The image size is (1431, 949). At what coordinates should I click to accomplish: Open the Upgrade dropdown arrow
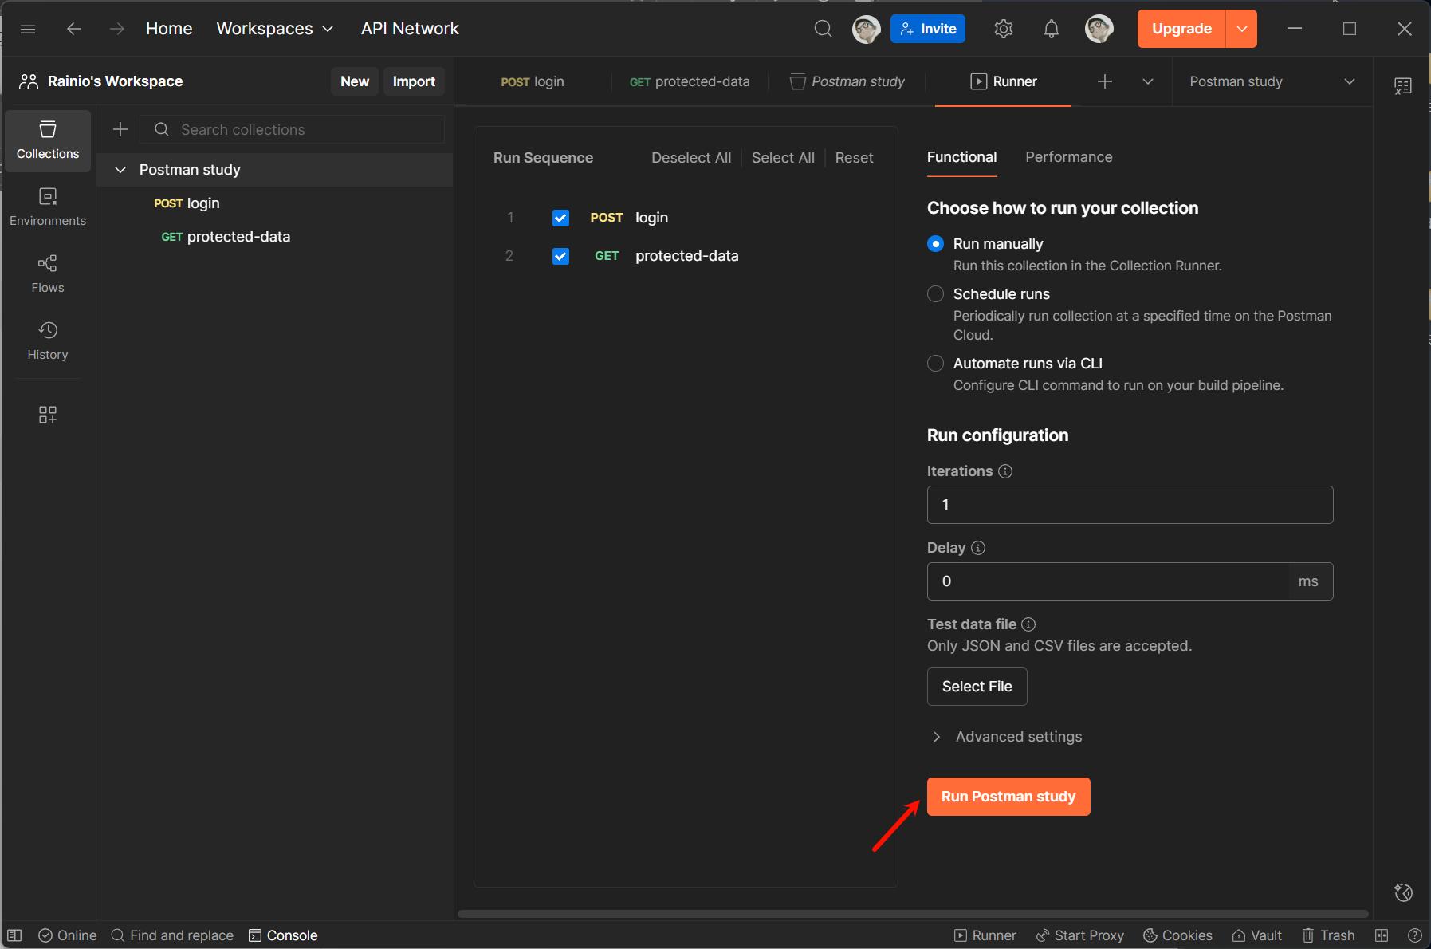(x=1241, y=29)
